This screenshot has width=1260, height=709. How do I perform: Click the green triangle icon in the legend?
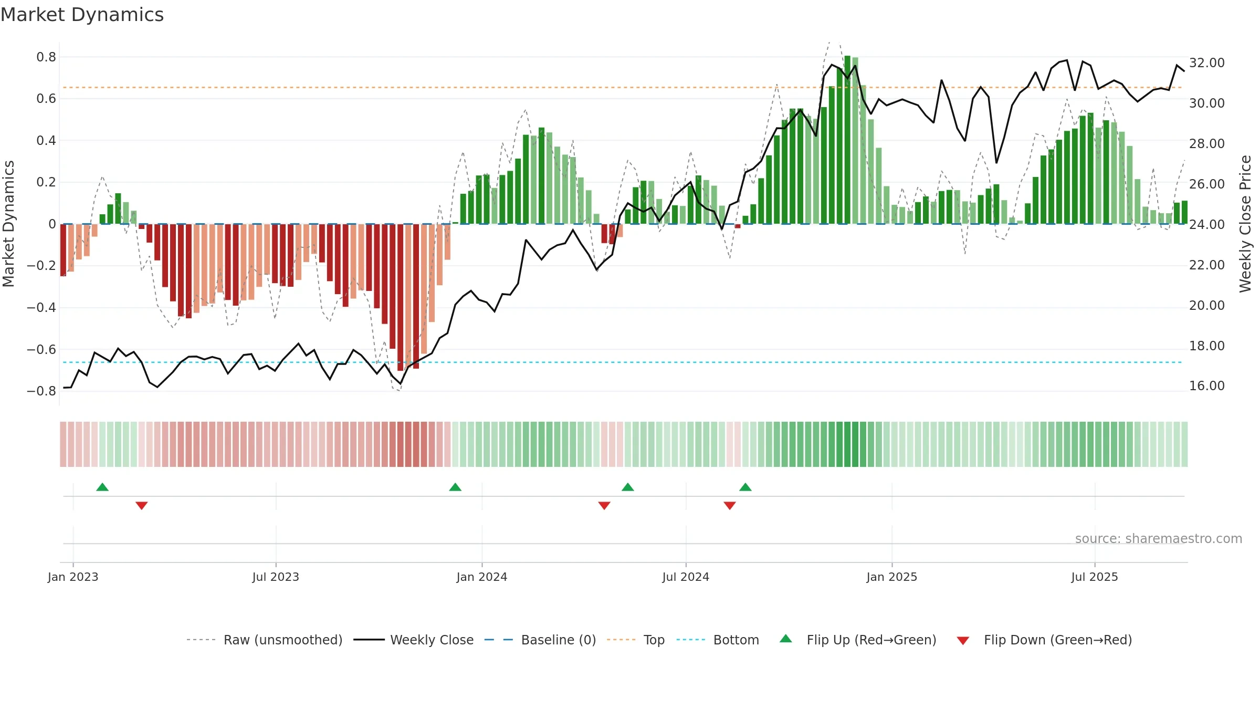click(786, 639)
